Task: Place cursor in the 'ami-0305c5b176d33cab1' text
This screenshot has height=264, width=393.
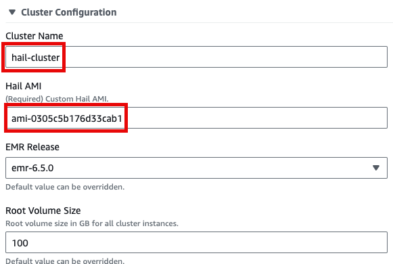Action: pyautogui.click(x=67, y=118)
